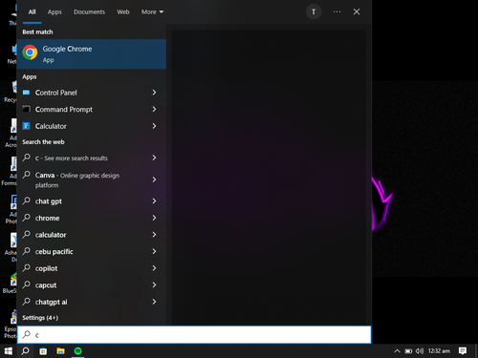Select the calculator web suggestion
The image size is (478, 358).
pos(92,235)
